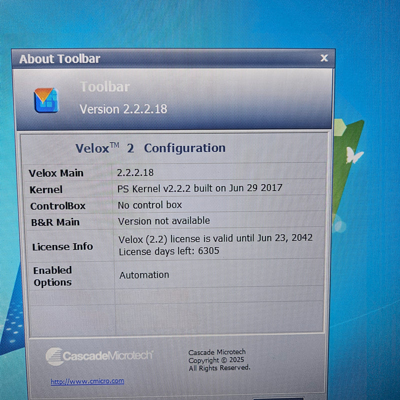Click the 'Velox 2 Configuration' heading

[x=150, y=148]
